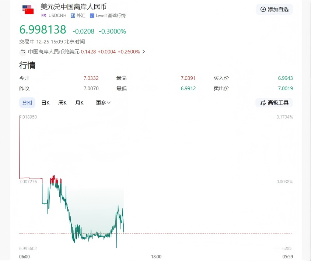Select the 周K weekly chart tab
The height and width of the screenshot is (261, 311).
coord(62,103)
